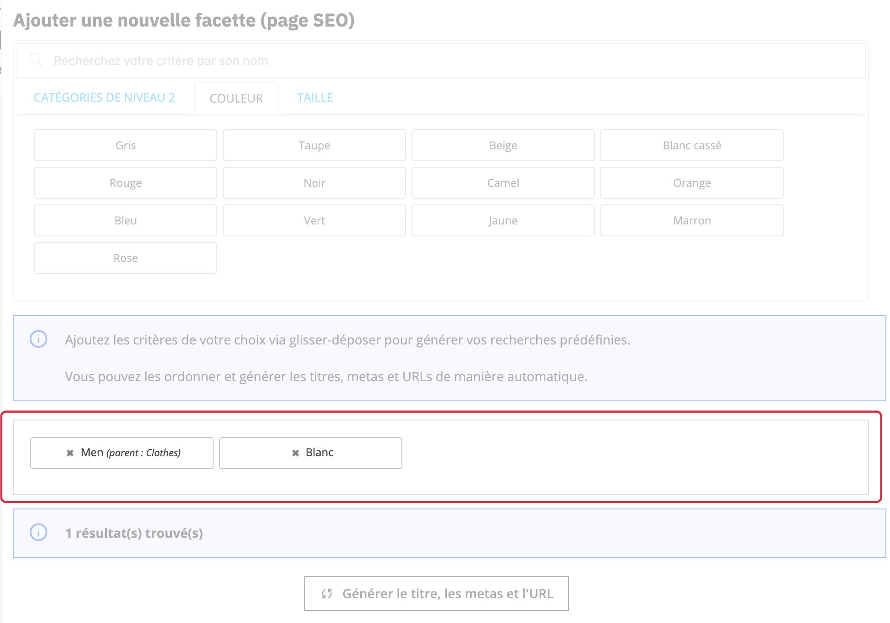Click the search magnifier icon
This screenshot has width=890, height=623.
click(36, 60)
